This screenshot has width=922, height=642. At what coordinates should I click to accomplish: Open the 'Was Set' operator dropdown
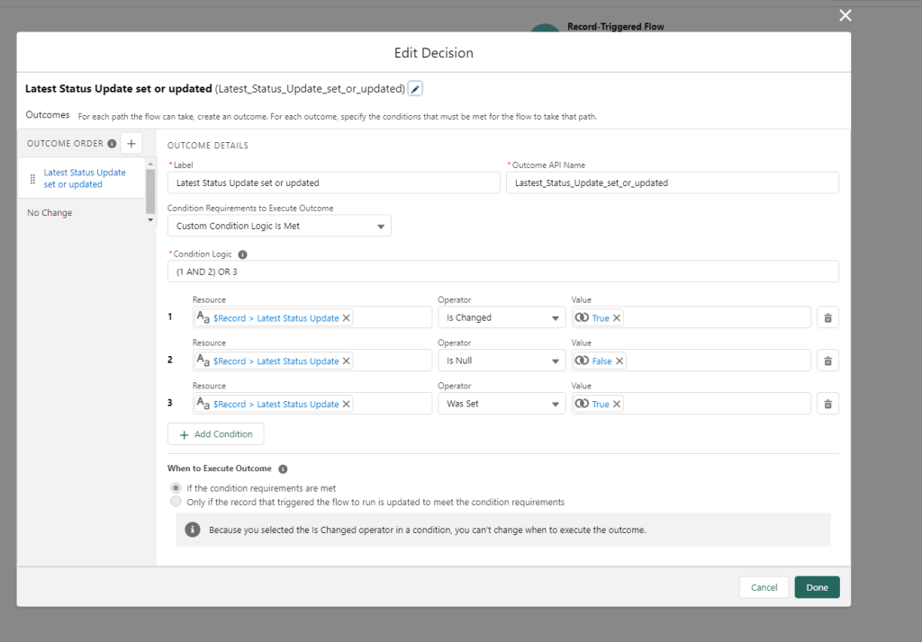502,404
